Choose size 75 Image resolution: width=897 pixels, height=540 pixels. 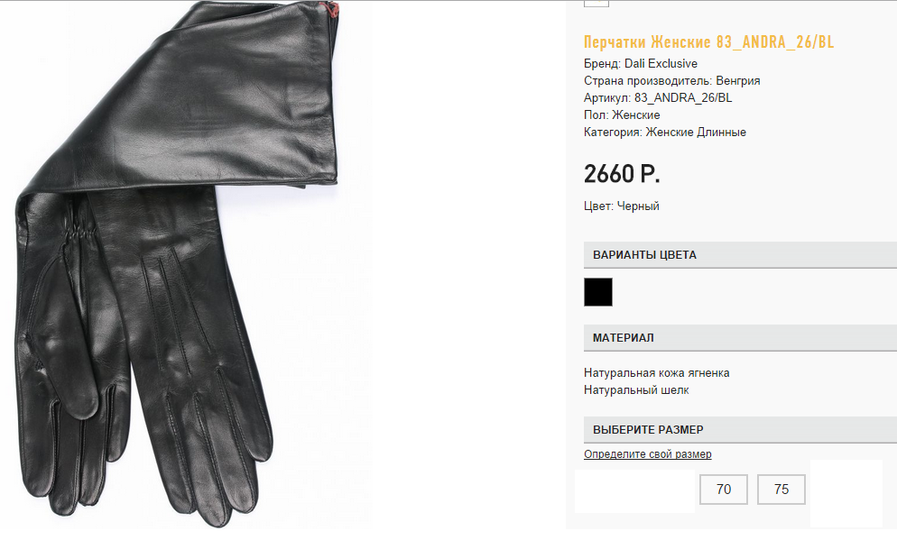781,490
